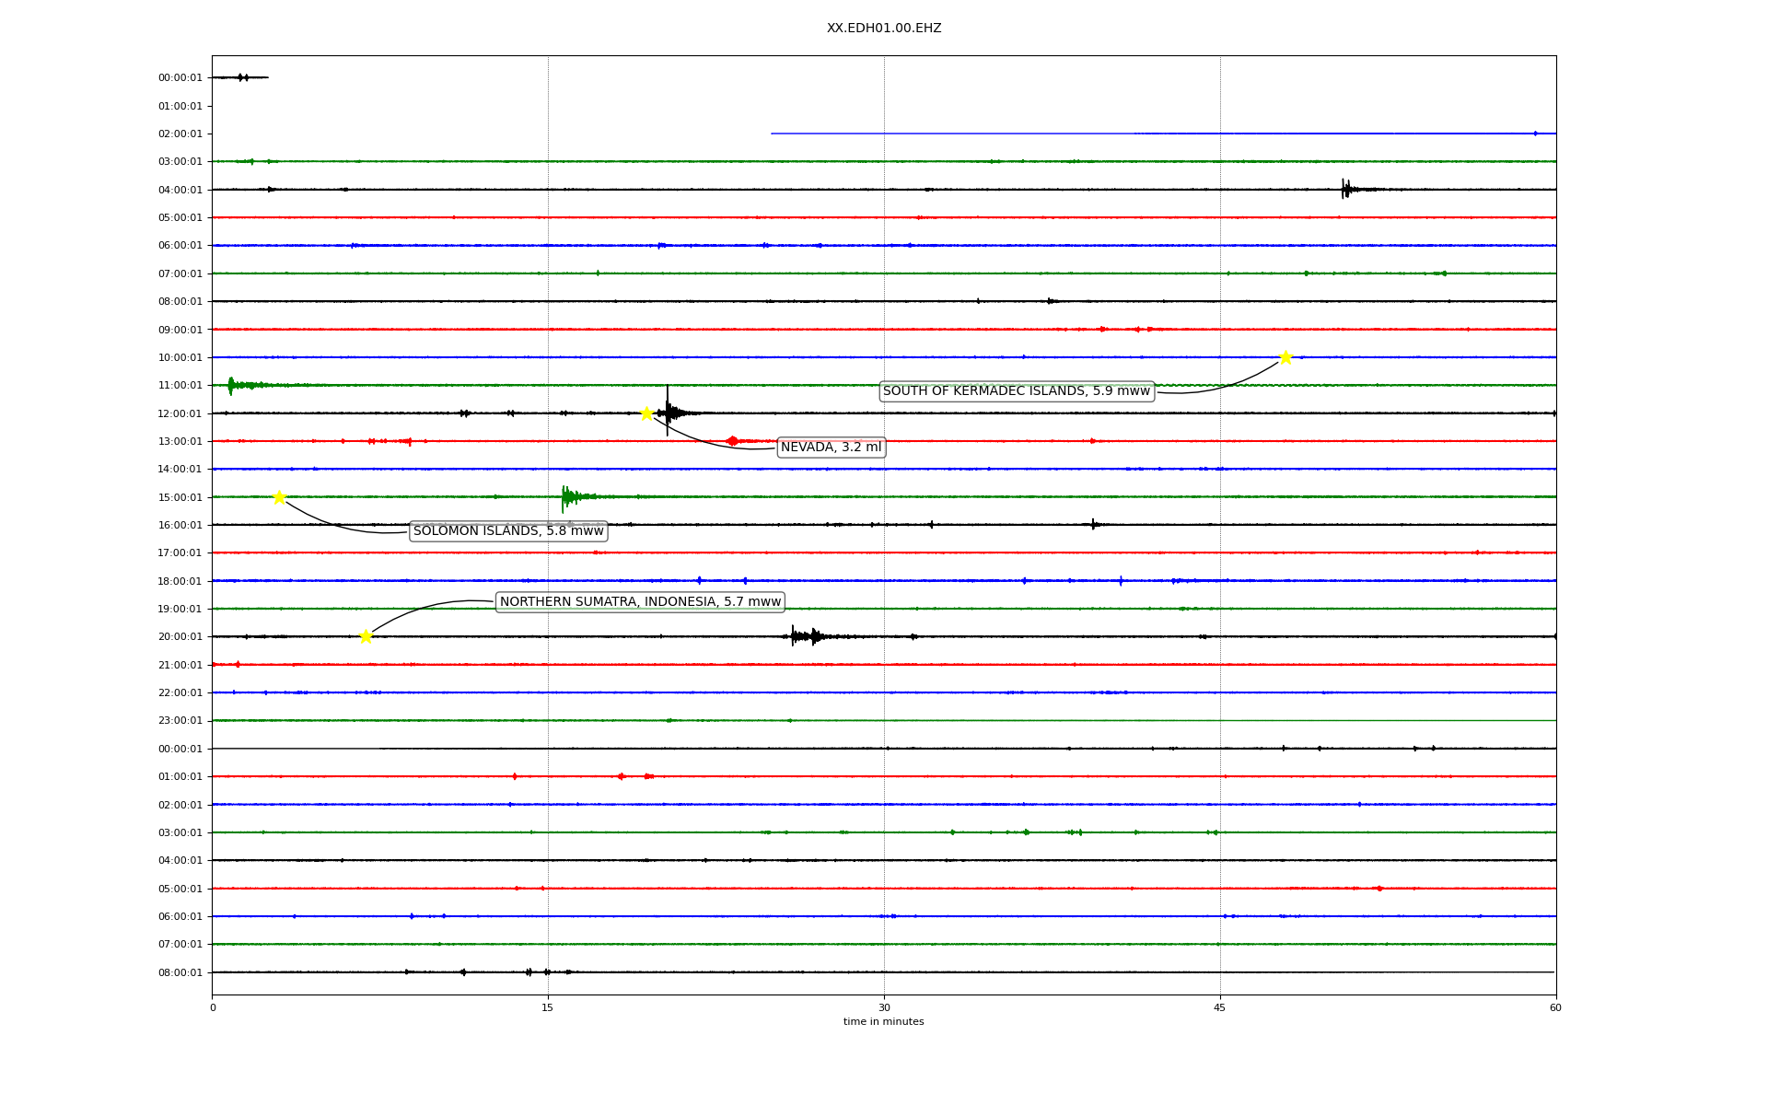Viewport: 1768px width, 1105px height.
Task: Click the plot title XX.EDH01.00.EHZ
Action: [883, 29]
